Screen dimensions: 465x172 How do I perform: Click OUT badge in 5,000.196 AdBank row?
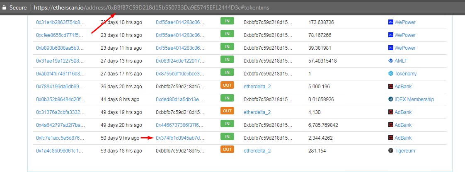[x=227, y=85]
